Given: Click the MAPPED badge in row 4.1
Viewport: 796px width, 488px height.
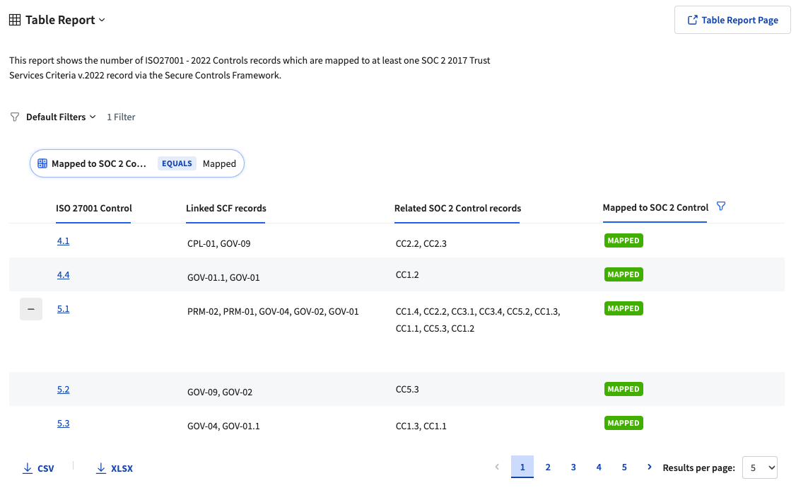Looking at the screenshot, I should pos(624,240).
